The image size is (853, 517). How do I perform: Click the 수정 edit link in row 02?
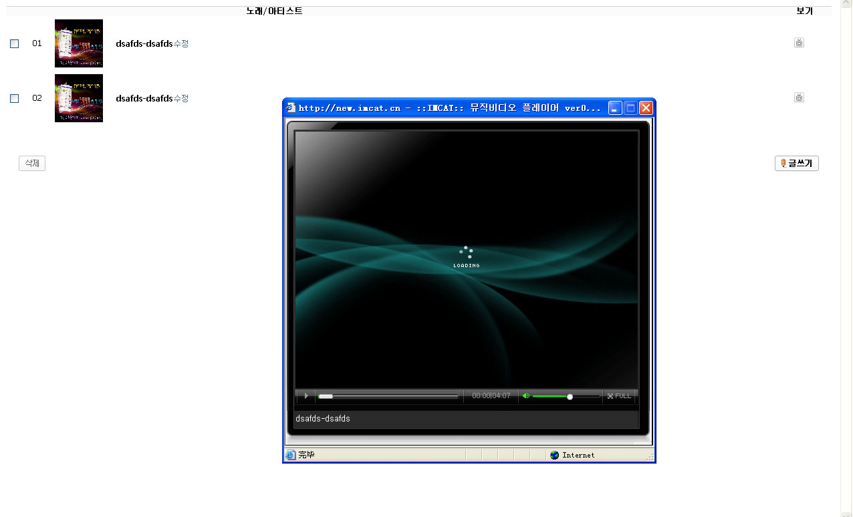pos(181,98)
